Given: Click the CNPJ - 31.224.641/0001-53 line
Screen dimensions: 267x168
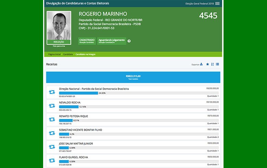Looking at the screenshot, I should (x=97, y=28).
